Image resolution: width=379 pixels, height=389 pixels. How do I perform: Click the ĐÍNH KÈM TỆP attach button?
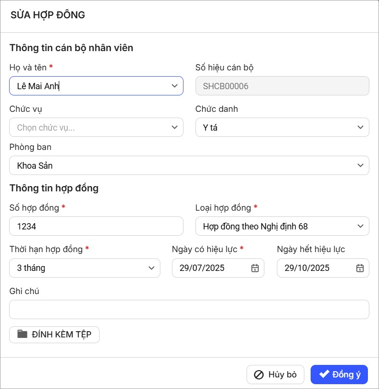pyautogui.click(x=54, y=335)
